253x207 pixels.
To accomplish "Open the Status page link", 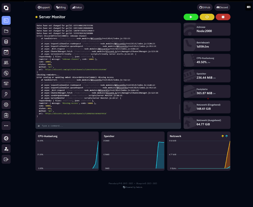I will 77,7.
